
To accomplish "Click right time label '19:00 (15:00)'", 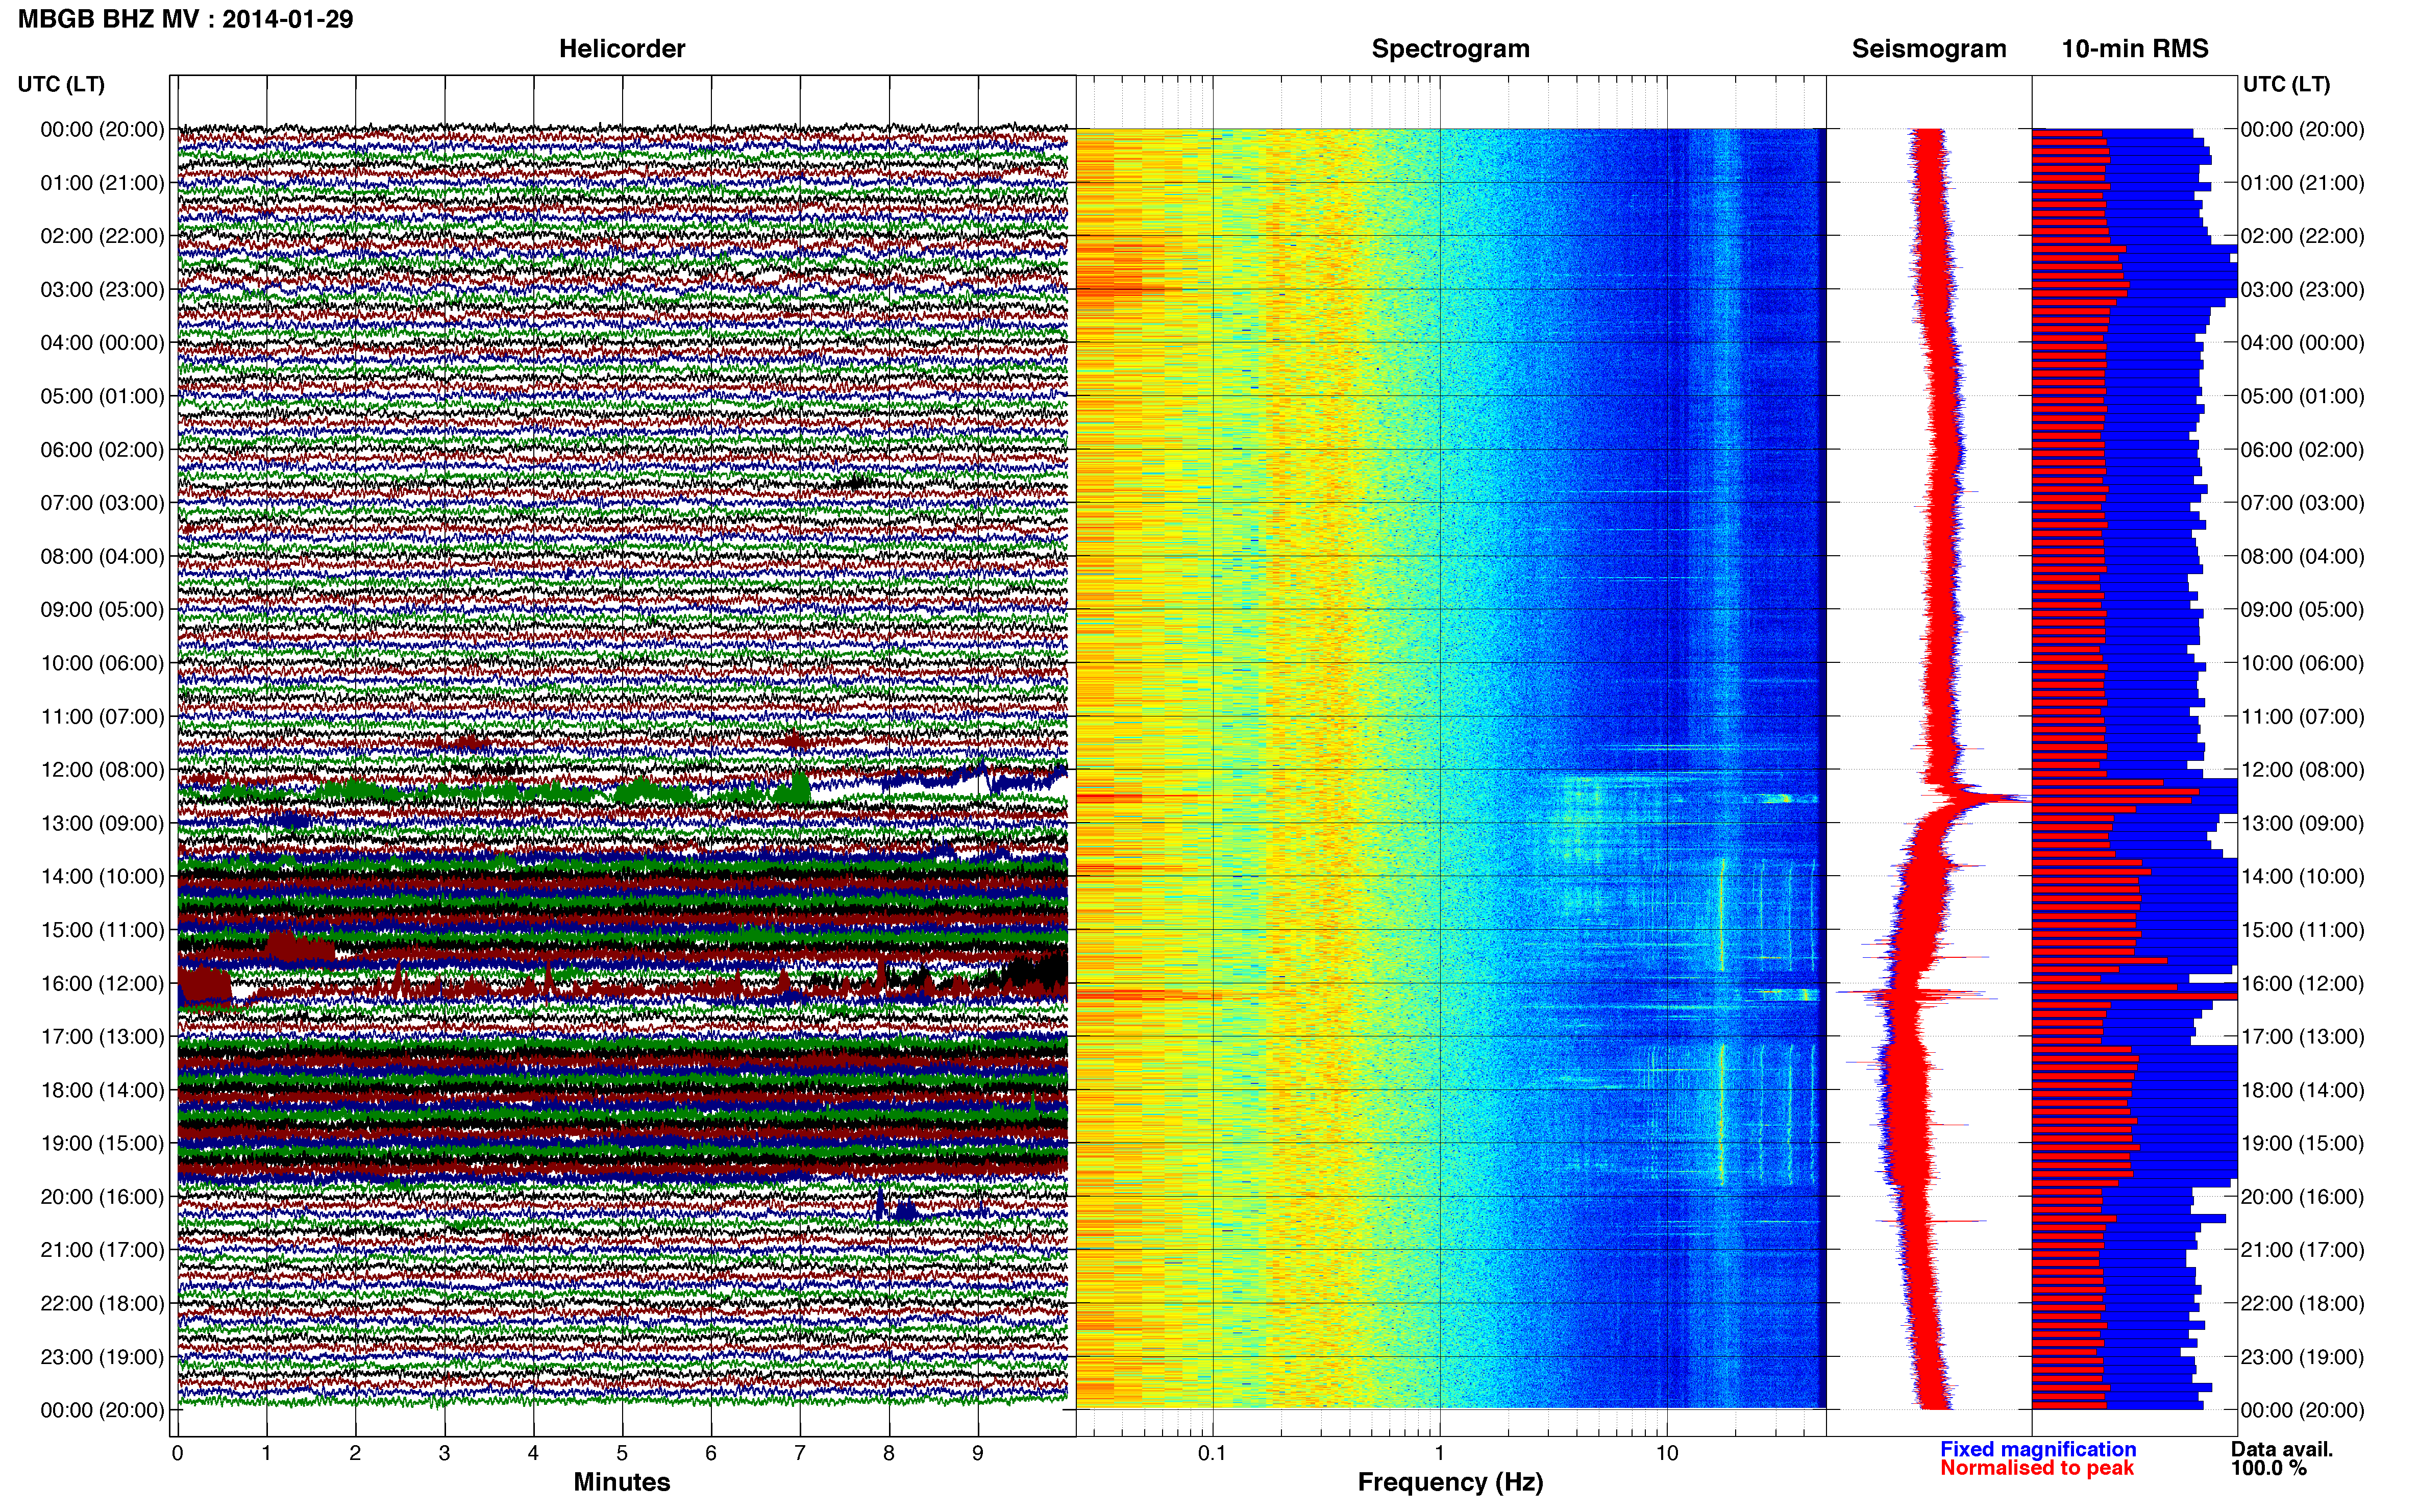I will click(2302, 1143).
